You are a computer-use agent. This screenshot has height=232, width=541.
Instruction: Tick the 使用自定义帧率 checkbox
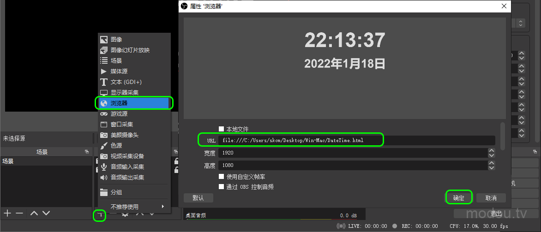(x=222, y=177)
